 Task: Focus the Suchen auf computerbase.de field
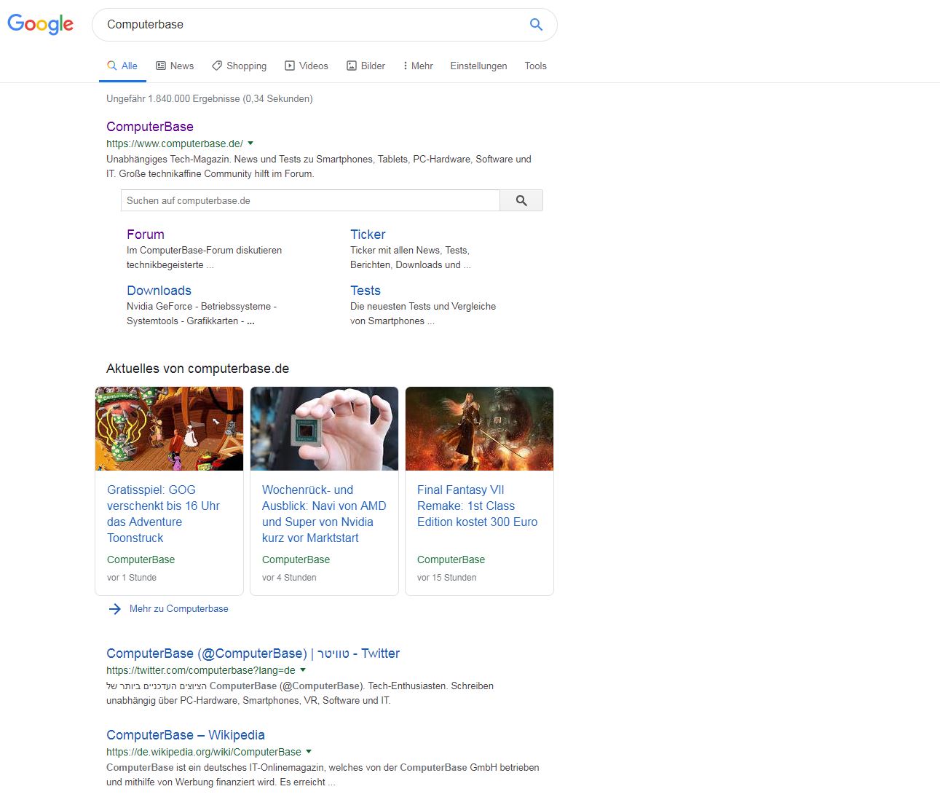click(x=310, y=200)
